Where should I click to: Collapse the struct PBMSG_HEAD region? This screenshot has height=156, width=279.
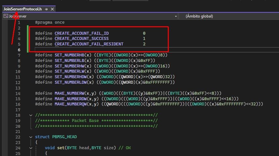click(31, 137)
